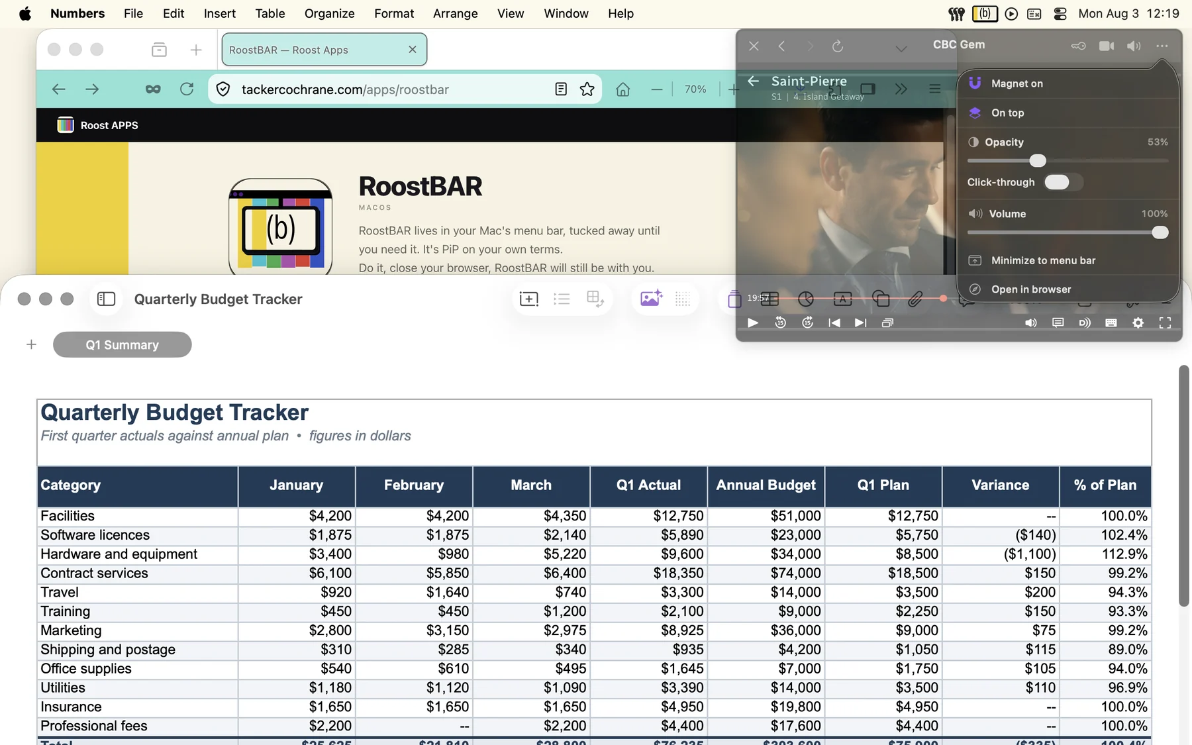Go back in the CBC Gem floating window
This screenshot has height=745, width=1192.
pyautogui.click(x=782, y=46)
